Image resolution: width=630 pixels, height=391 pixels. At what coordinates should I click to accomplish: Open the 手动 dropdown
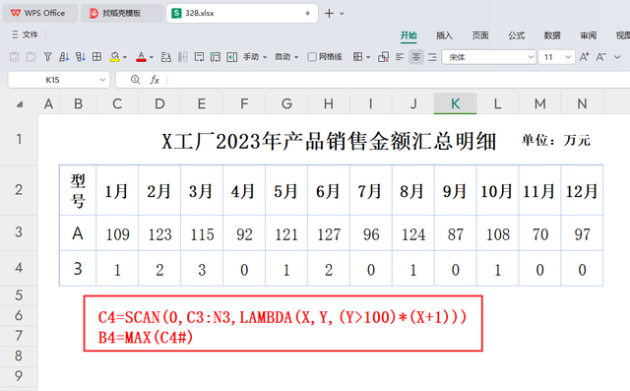[x=255, y=57]
